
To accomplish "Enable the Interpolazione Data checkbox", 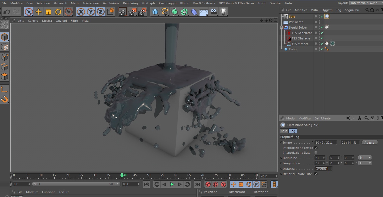I will [316, 153].
